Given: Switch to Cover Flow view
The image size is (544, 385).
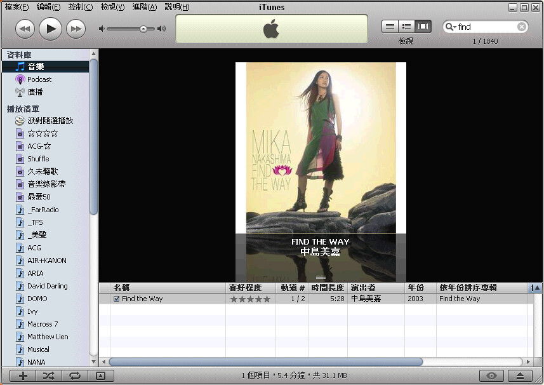Looking at the screenshot, I should pyautogui.click(x=423, y=27).
